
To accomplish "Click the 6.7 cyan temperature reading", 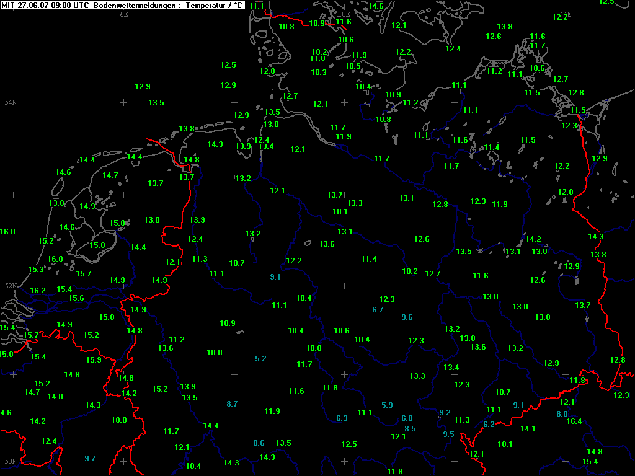I will (378, 310).
